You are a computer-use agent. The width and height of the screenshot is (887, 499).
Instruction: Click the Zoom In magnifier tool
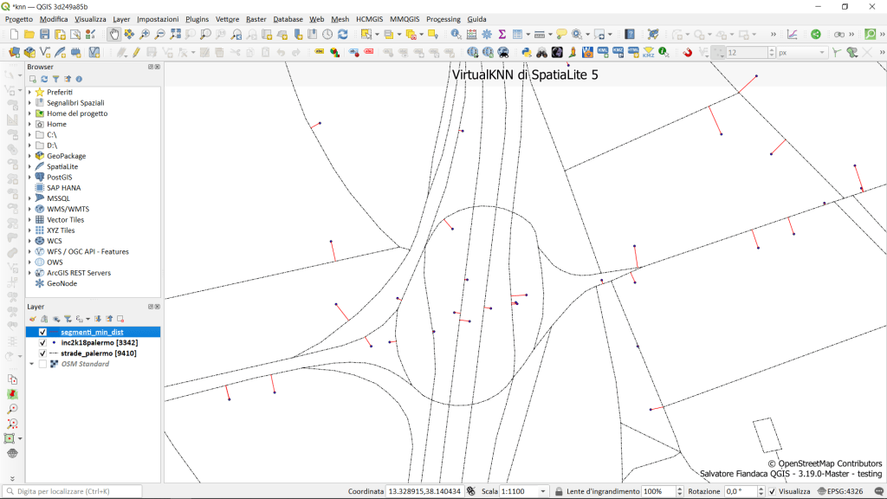145,35
